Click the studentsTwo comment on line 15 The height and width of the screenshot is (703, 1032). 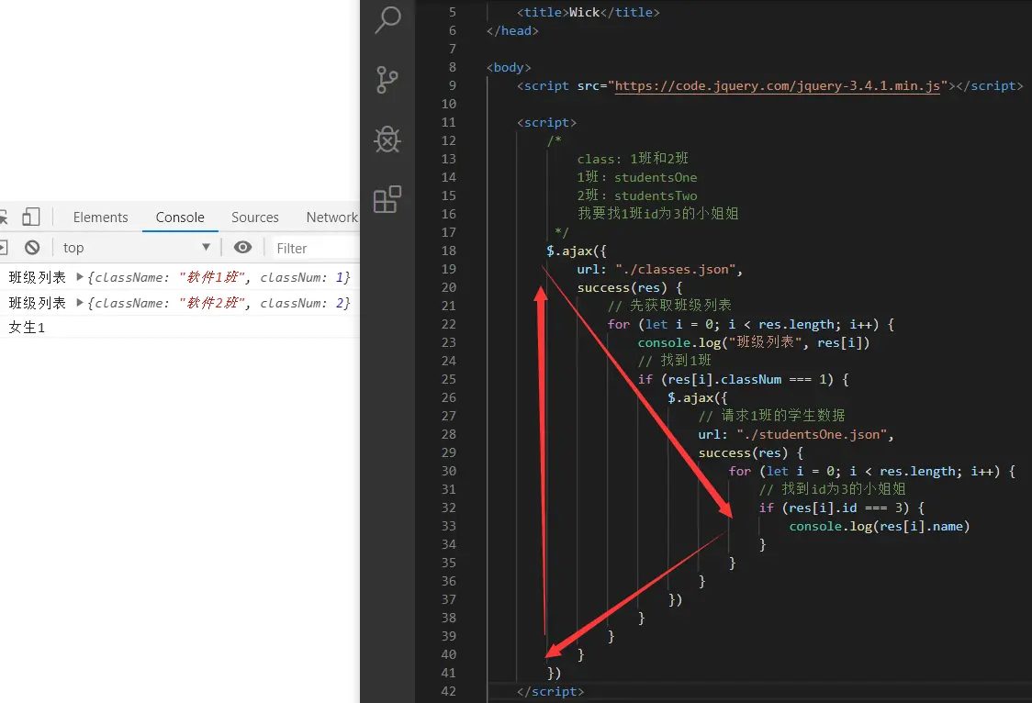coord(637,196)
